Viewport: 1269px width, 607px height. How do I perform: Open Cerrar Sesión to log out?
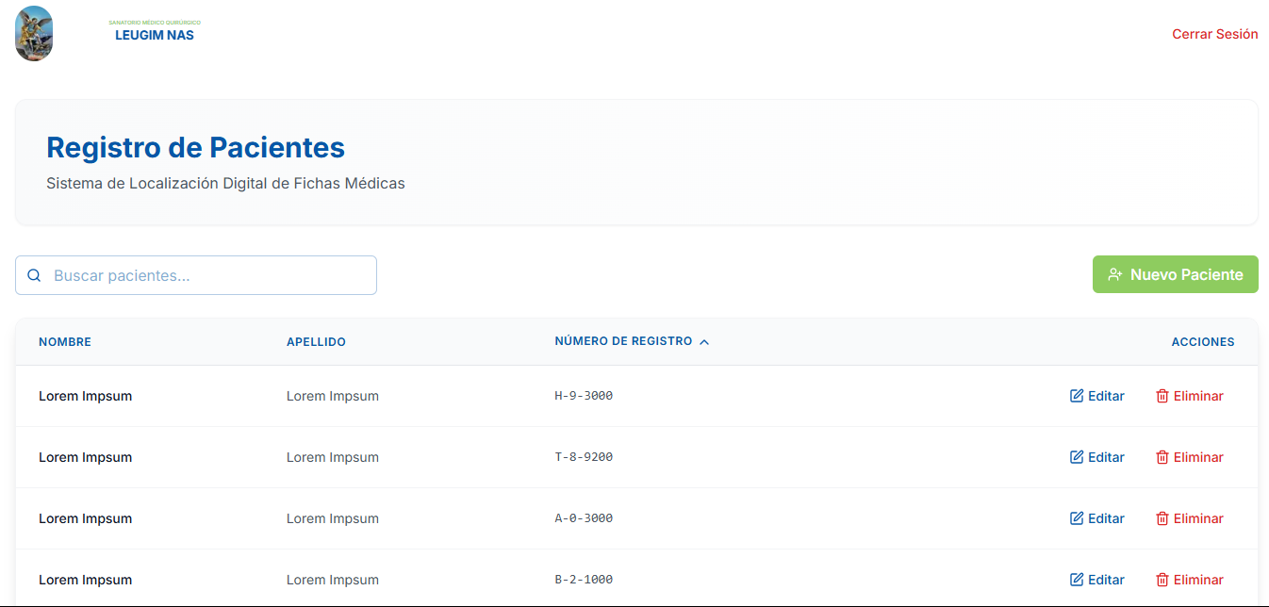(x=1214, y=33)
